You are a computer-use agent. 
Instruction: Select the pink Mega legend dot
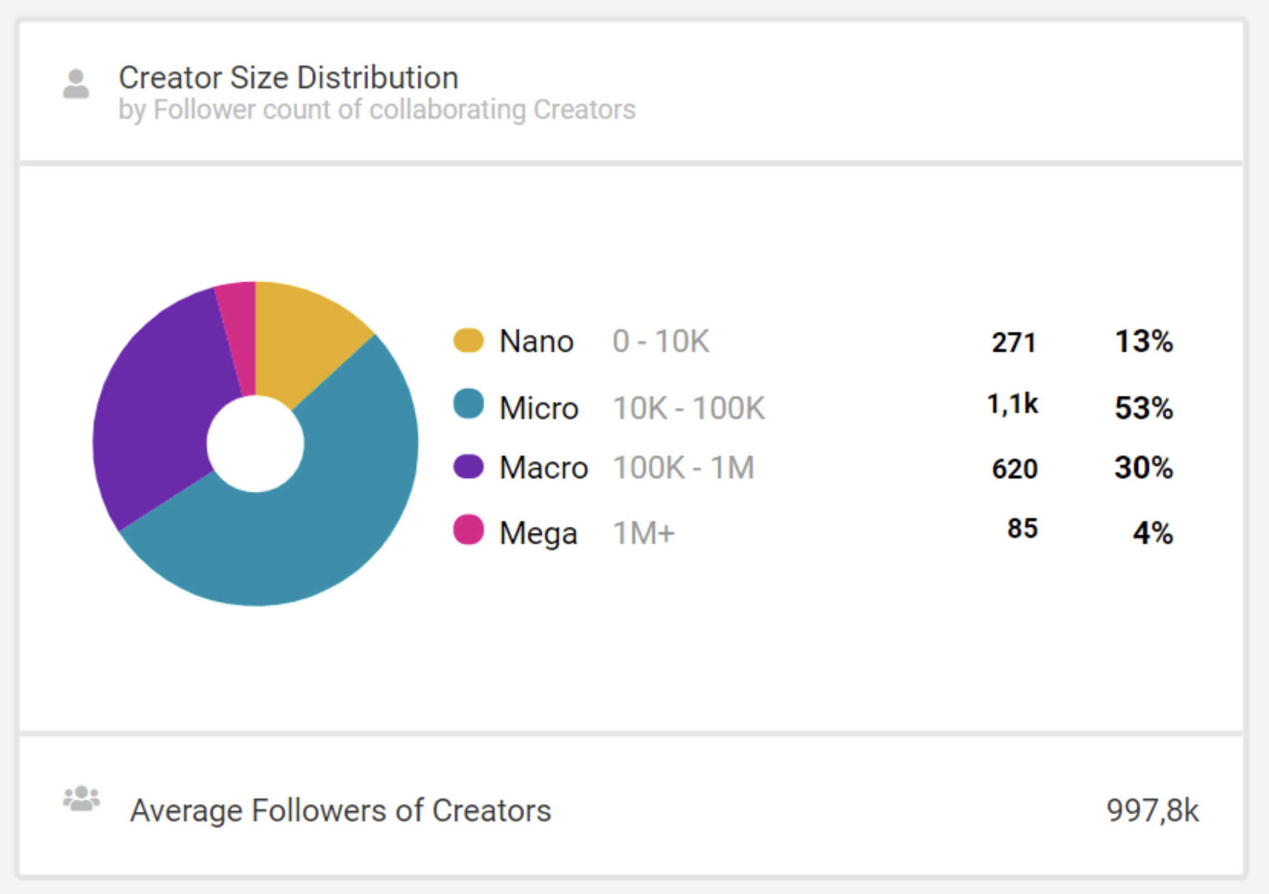tap(469, 532)
